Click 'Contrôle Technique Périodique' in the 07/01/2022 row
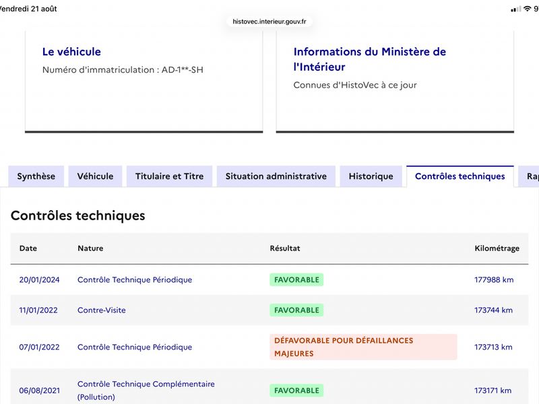The width and height of the screenshot is (539, 404). (x=135, y=347)
